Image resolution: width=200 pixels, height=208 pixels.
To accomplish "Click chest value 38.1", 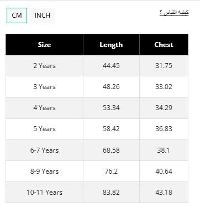I will click(x=164, y=150).
